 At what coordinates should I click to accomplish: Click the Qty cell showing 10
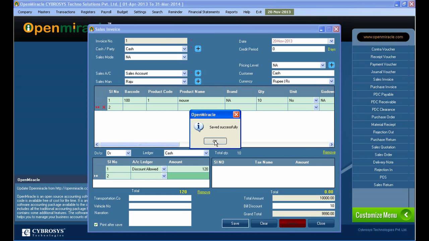tap(272, 100)
